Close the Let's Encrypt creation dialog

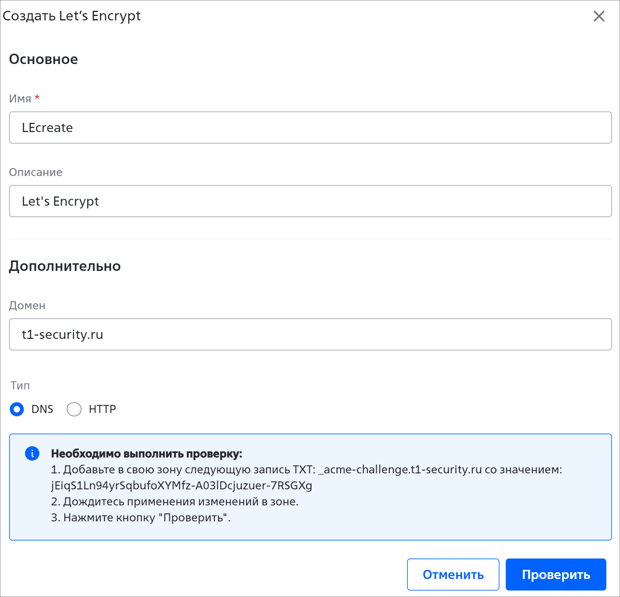[x=599, y=16]
